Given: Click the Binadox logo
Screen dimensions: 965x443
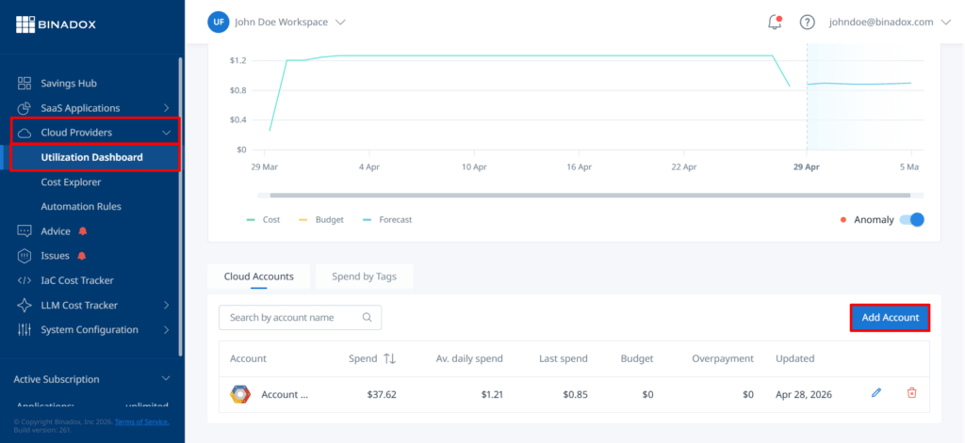Looking at the screenshot, I should (56, 24).
